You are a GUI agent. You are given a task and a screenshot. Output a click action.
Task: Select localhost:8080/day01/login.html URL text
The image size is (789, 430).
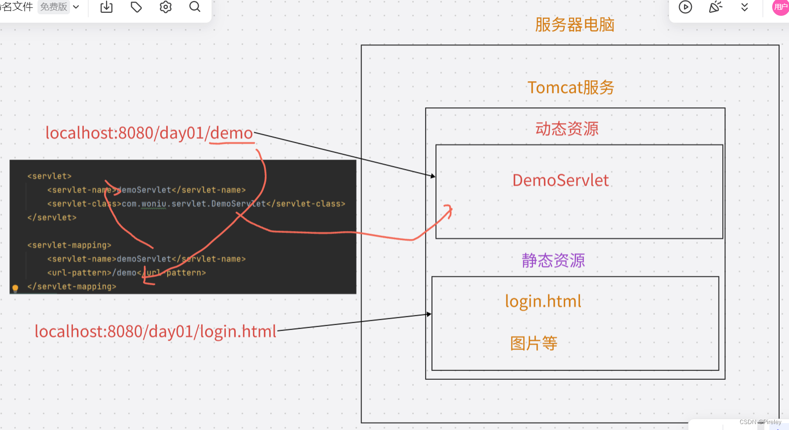click(155, 331)
